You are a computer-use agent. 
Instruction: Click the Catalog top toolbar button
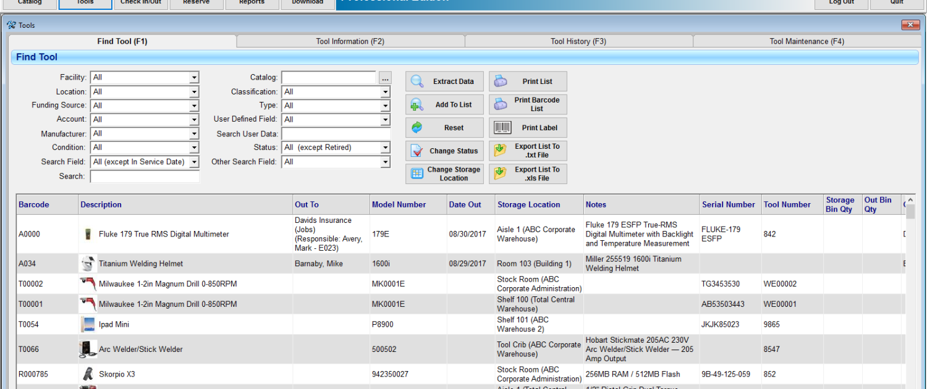30,3
